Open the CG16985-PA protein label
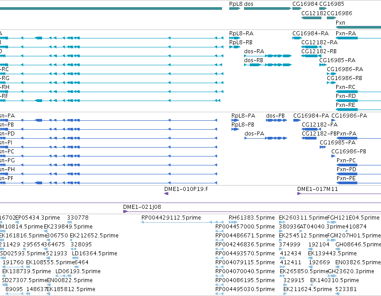 pyautogui.click(x=338, y=143)
